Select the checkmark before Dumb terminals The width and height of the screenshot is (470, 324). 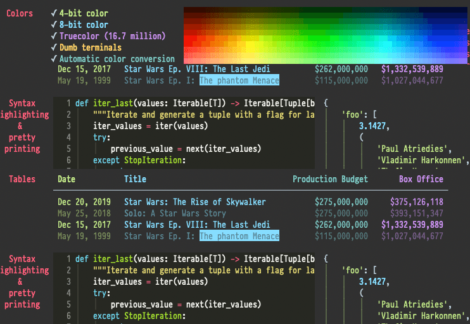pyautogui.click(x=54, y=47)
